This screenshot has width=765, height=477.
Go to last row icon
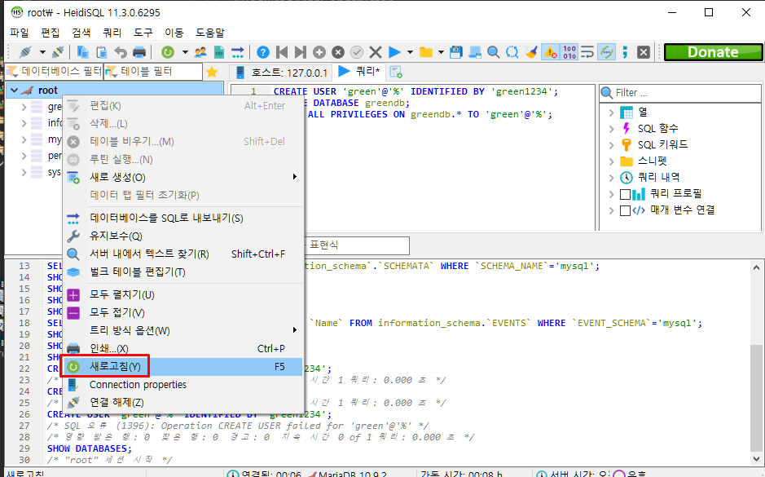click(x=301, y=51)
